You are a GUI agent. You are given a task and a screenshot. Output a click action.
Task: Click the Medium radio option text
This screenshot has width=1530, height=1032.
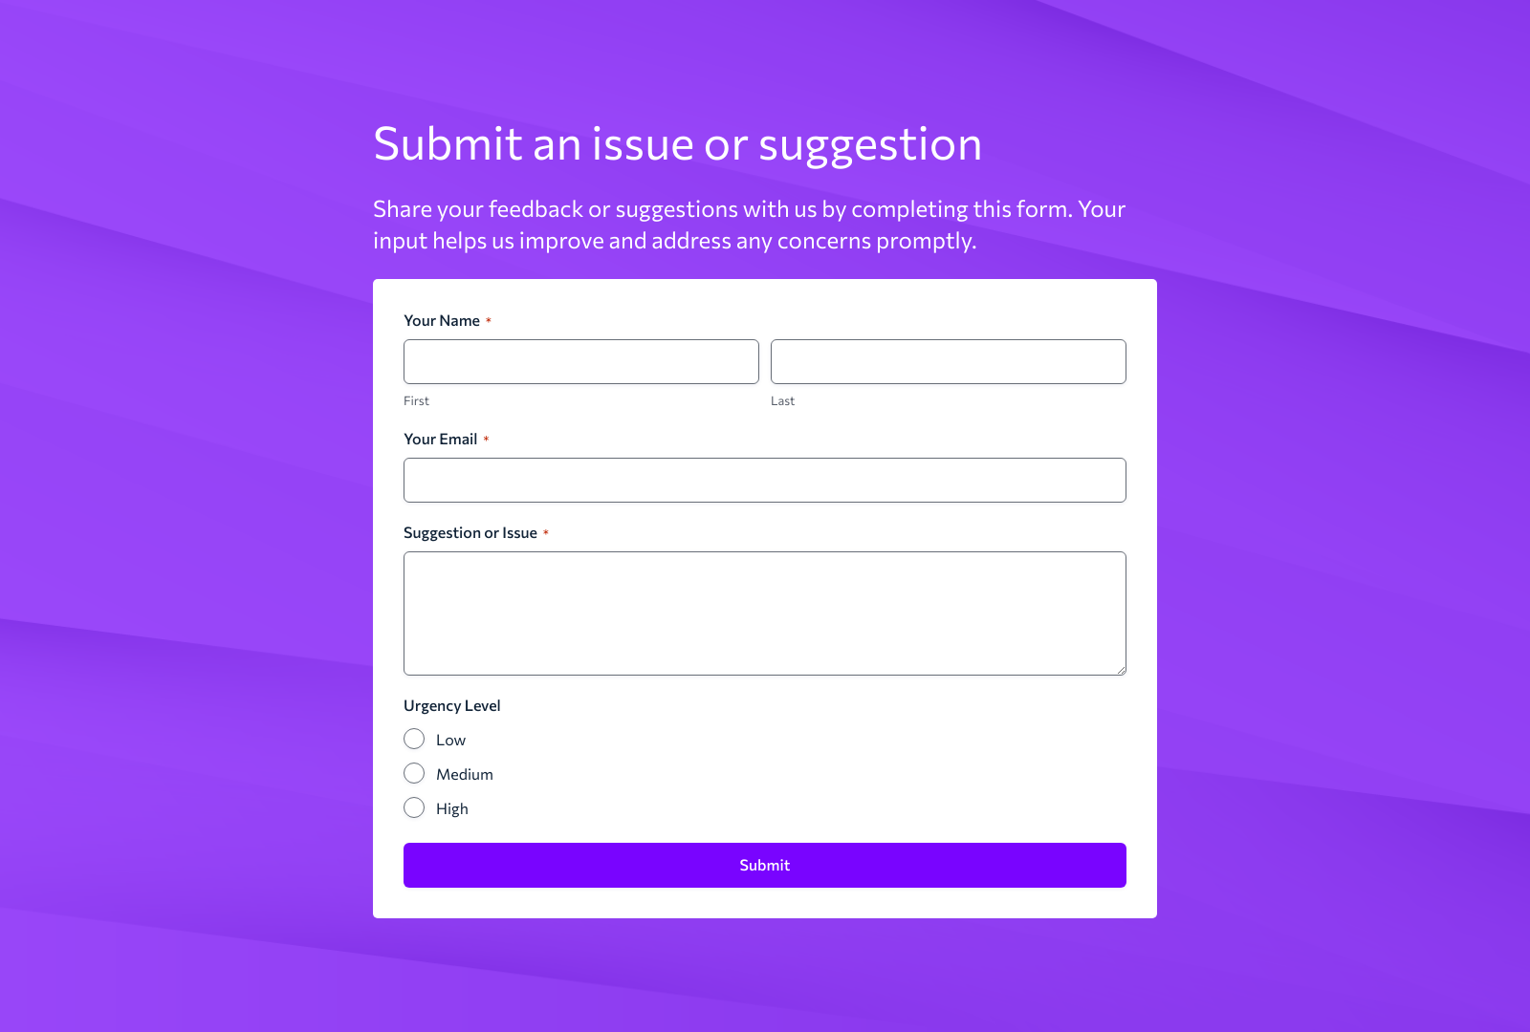click(x=464, y=773)
